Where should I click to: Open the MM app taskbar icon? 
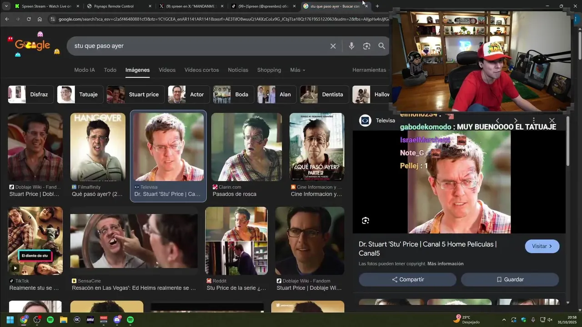(90, 320)
